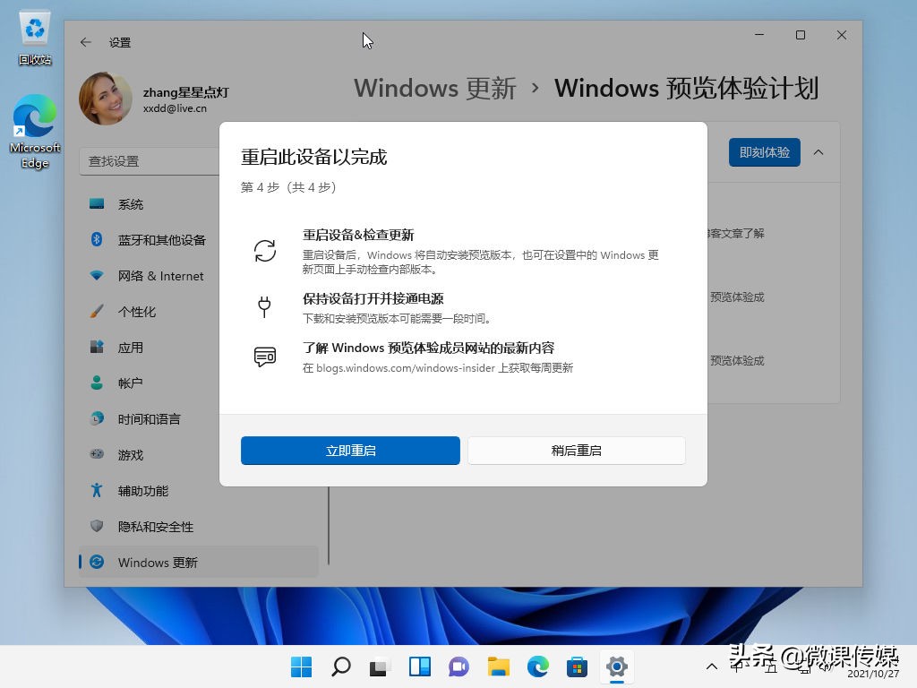Click the Settings back arrow
917x688 pixels.
85,42
